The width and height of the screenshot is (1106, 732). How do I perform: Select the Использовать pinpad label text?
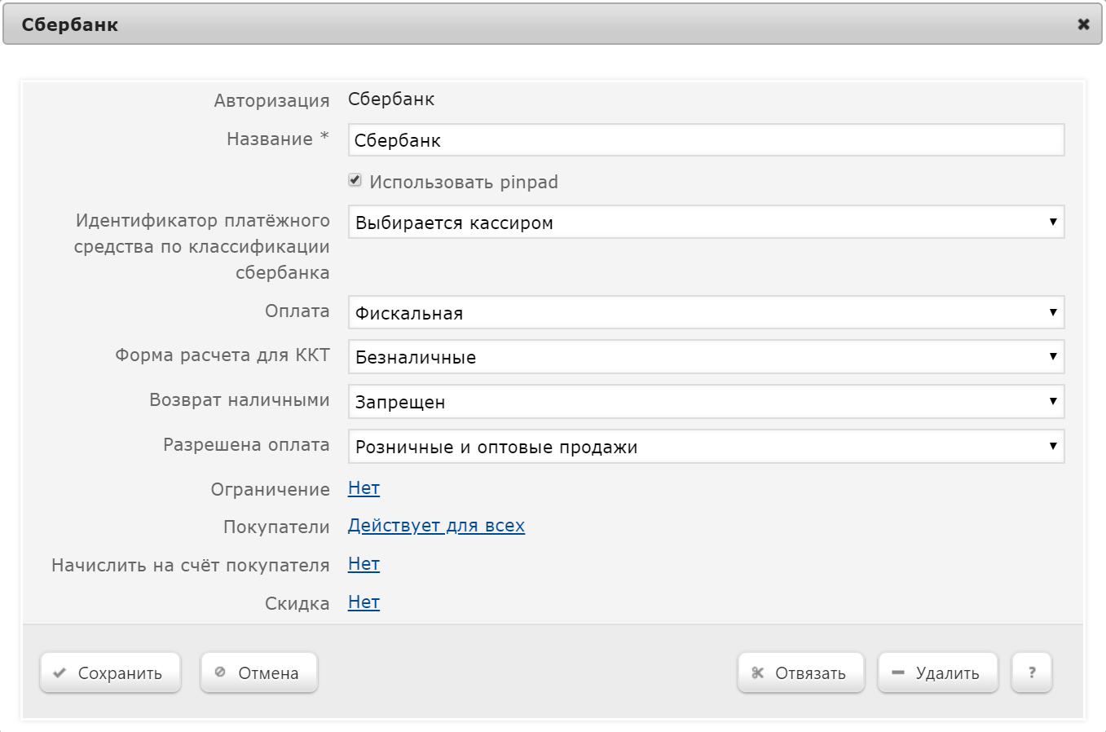(464, 182)
